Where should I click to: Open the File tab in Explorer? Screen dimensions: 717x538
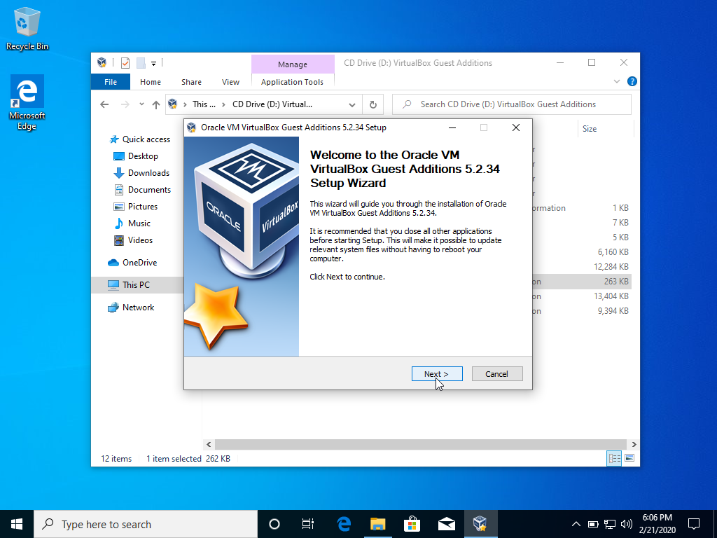point(111,82)
